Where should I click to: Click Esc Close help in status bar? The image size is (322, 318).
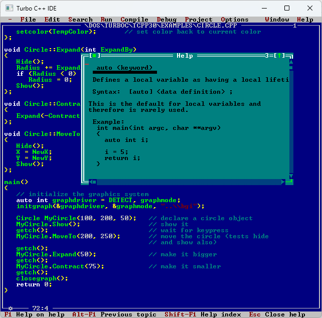point(277,314)
